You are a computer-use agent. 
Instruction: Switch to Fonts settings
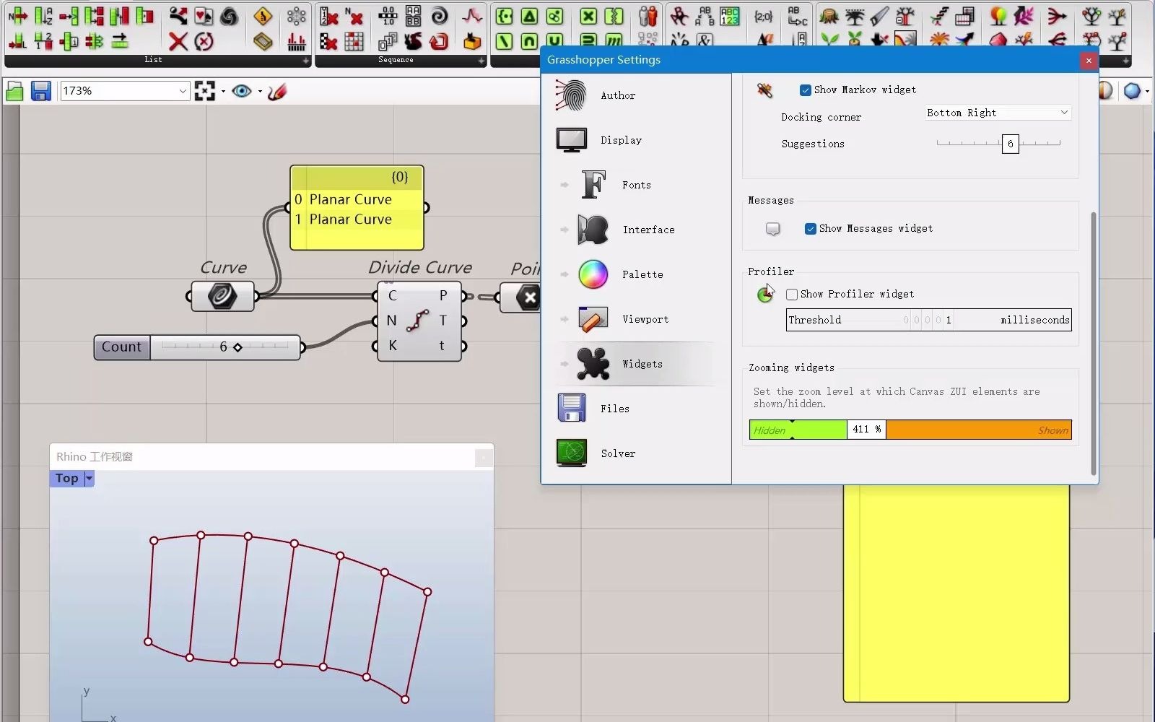coord(635,185)
